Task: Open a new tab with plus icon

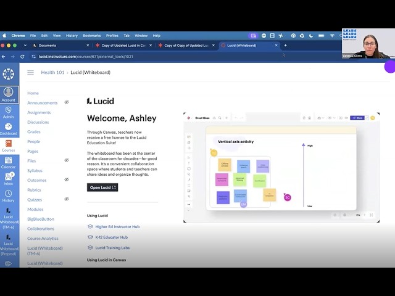Action: point(285,45)
